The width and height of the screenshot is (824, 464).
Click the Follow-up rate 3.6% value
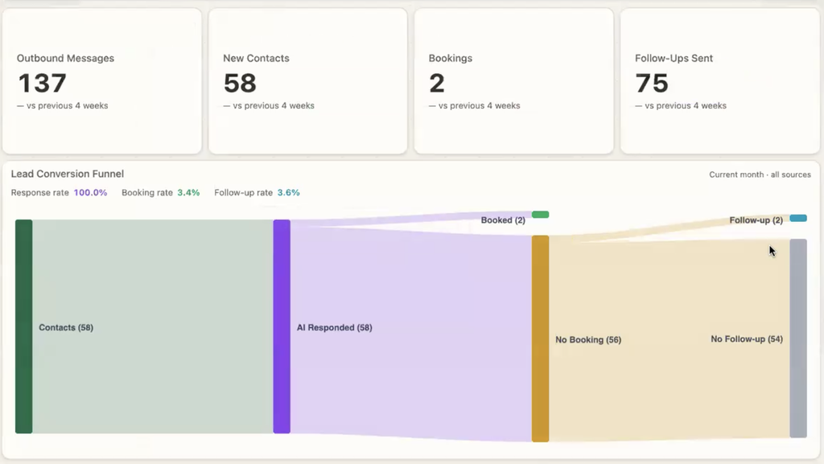pos(289,193)
